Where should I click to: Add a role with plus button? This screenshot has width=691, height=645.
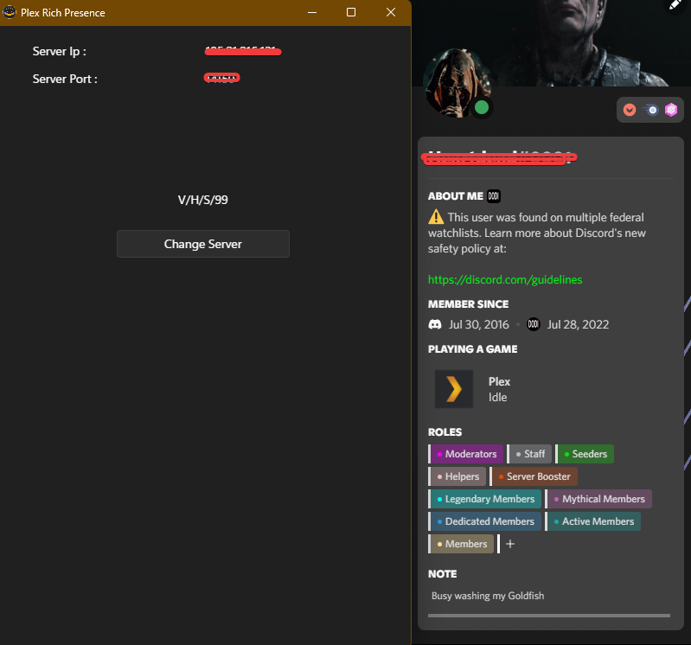coord(510,544)
